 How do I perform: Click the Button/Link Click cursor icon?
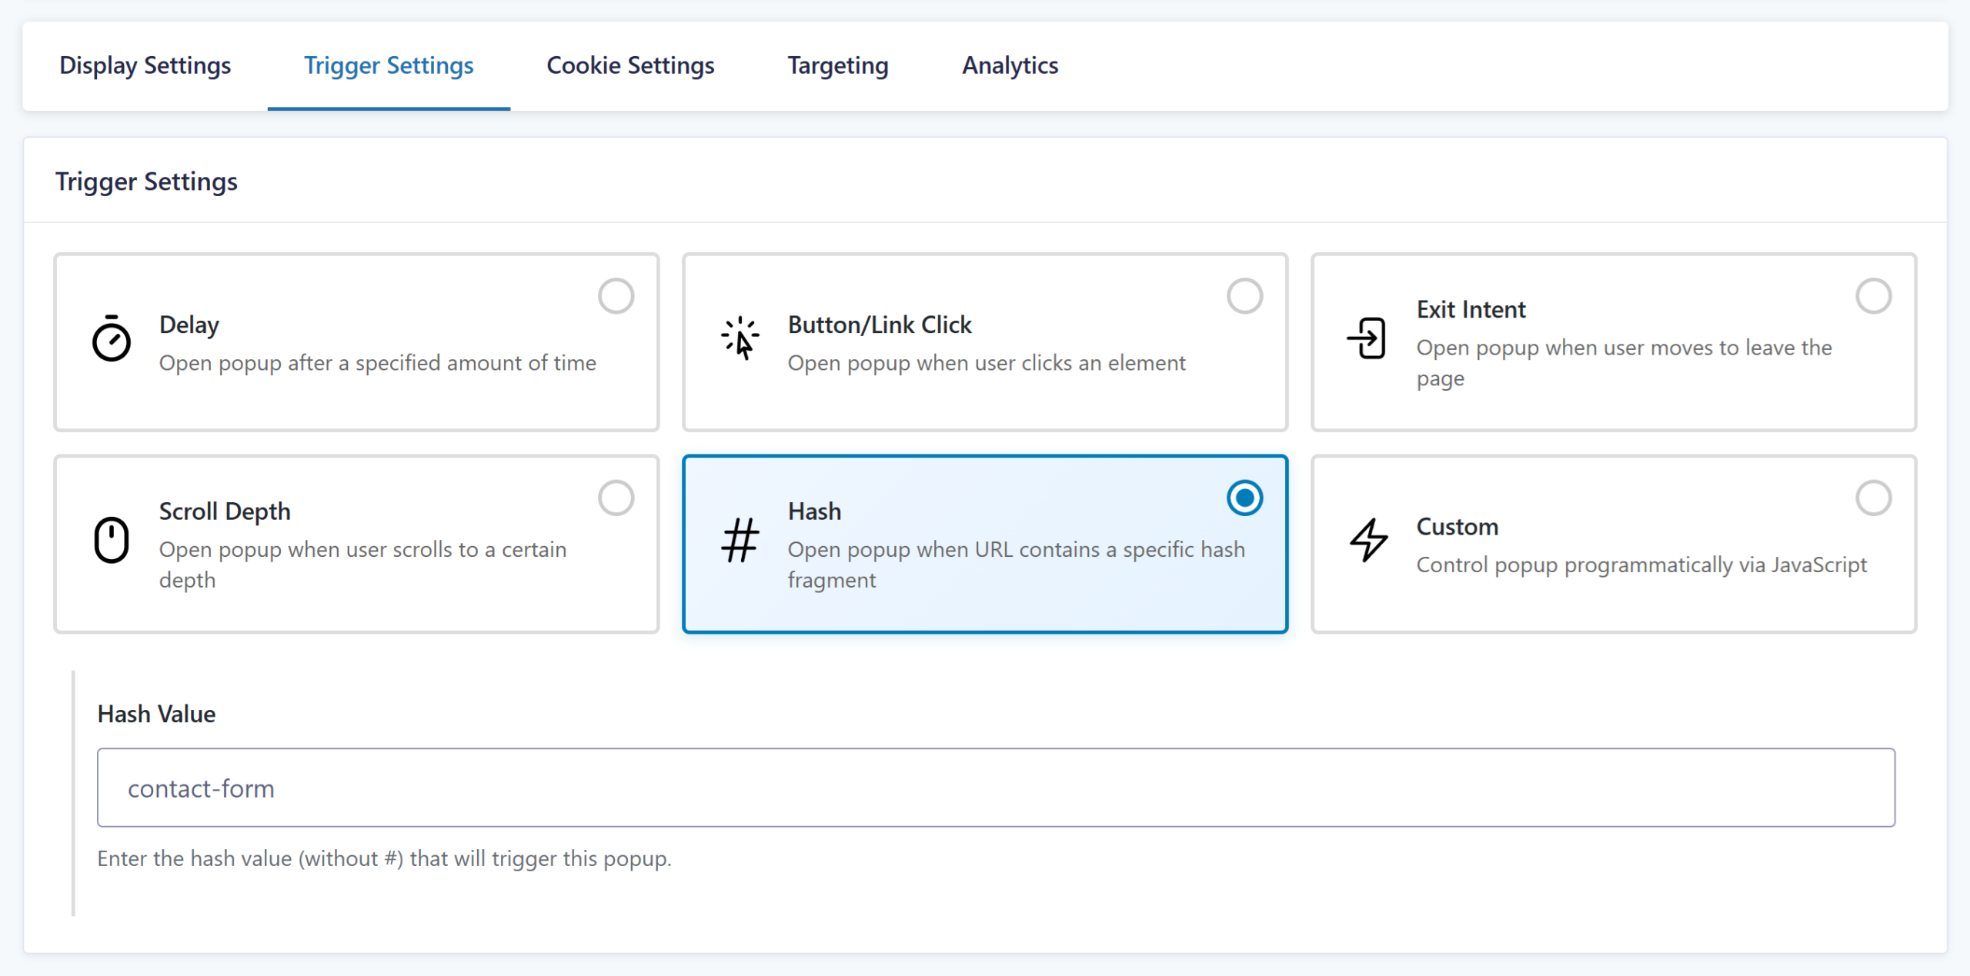coord(740,339)
